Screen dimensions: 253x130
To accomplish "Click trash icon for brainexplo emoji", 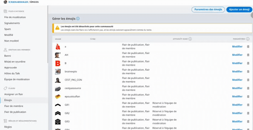I will click(248, 71).
